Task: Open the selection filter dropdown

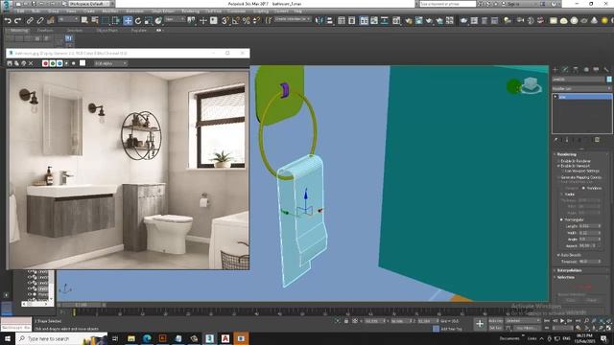Action: coord(68,19)
